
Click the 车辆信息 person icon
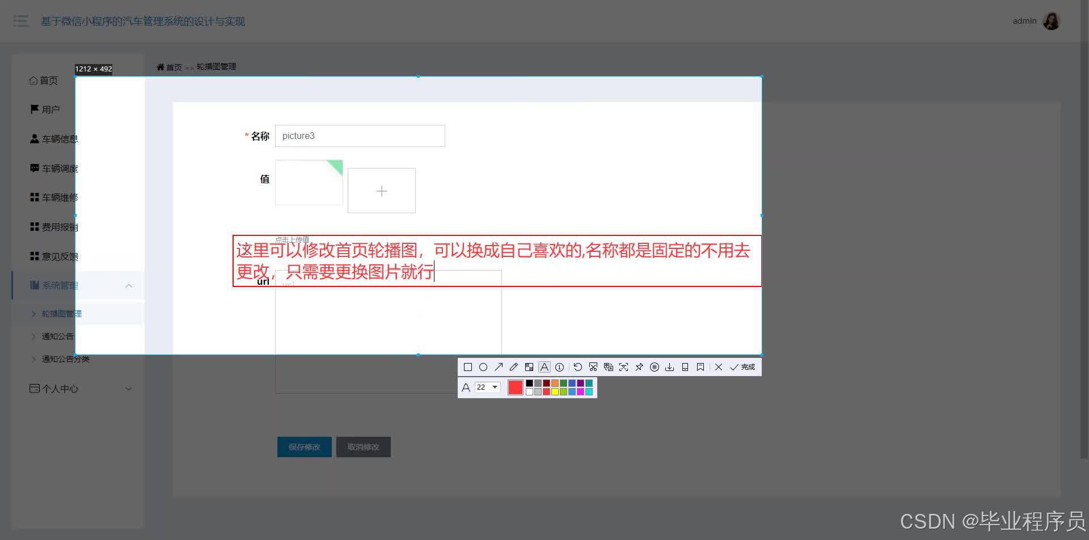click(x=35, y=138)
